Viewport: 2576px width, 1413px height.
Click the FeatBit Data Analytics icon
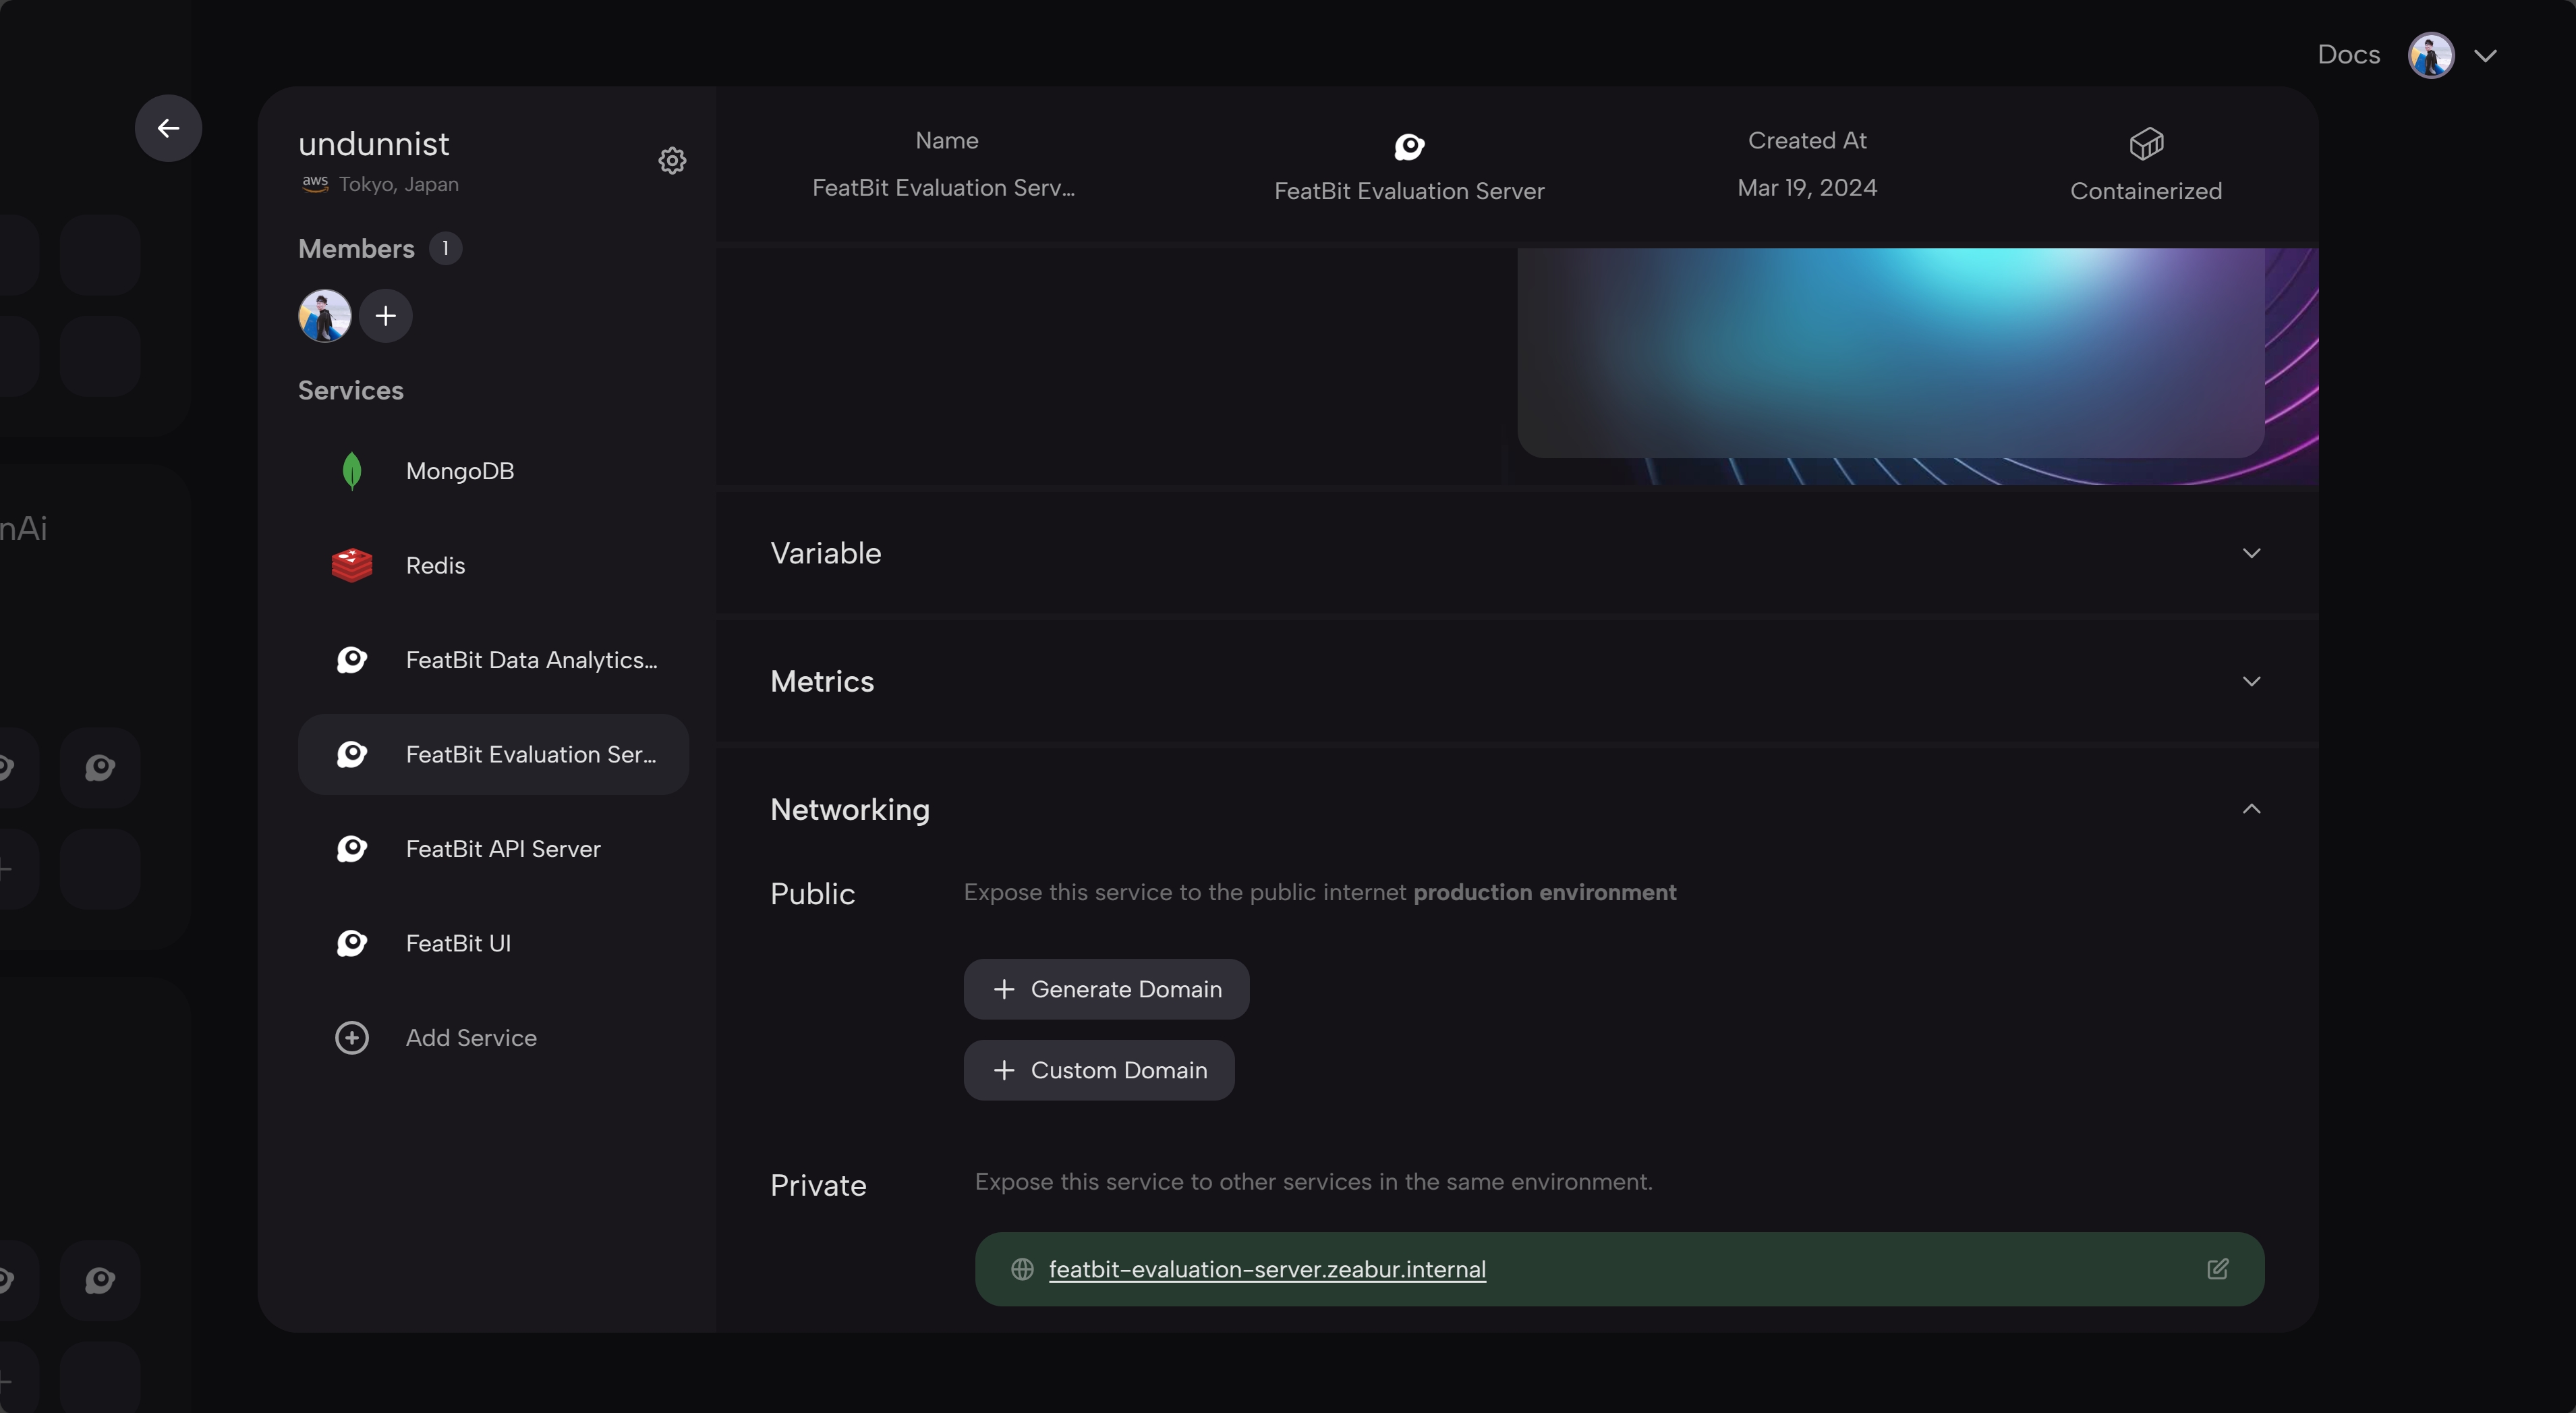(351, 659)
